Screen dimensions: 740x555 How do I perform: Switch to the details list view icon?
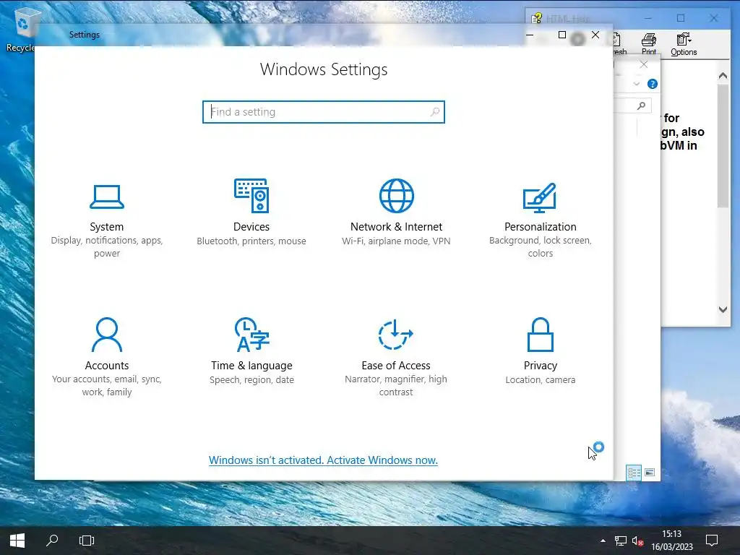(634, 473)
